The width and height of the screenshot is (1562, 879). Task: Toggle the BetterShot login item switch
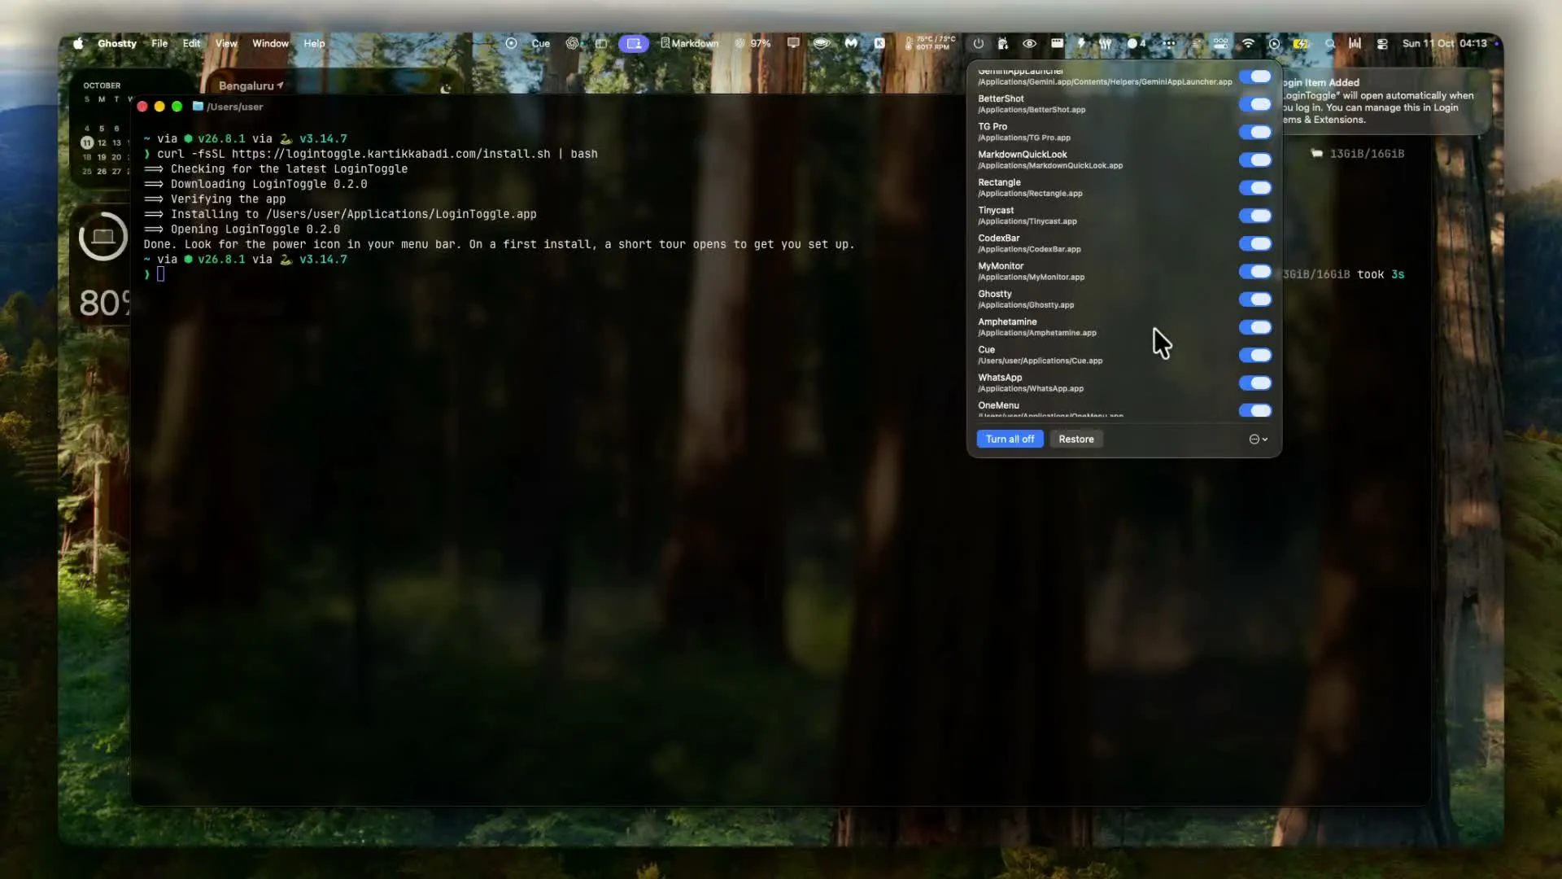click(x=1255, y=104)
